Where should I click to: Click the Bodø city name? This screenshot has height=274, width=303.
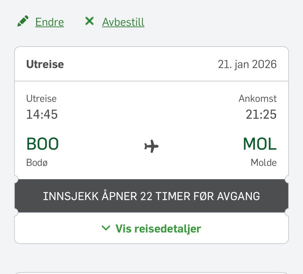37,163
